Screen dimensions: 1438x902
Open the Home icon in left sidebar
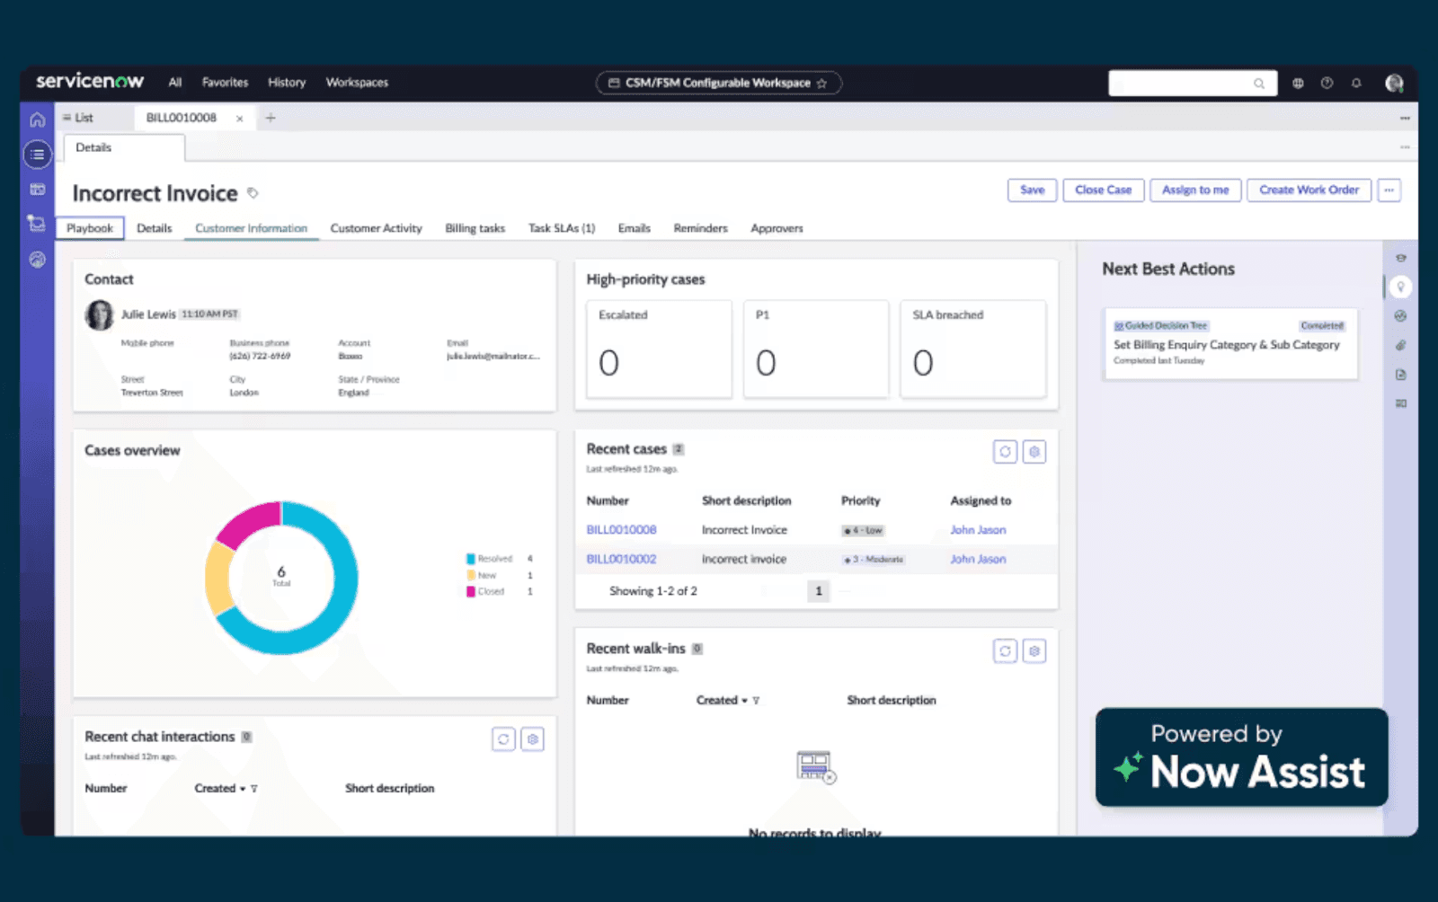[x=37, y=119]
